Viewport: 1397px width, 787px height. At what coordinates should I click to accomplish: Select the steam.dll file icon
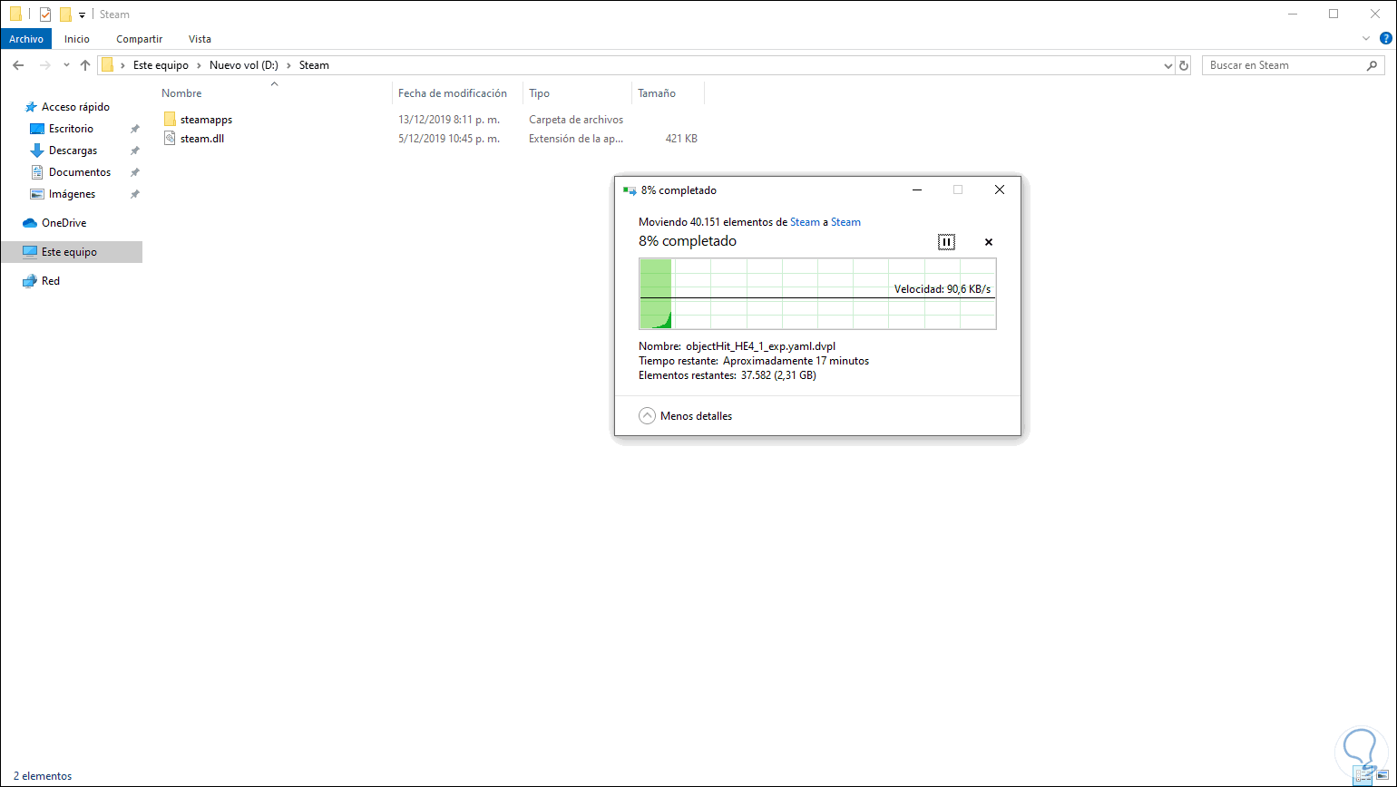tap(170, 138)
